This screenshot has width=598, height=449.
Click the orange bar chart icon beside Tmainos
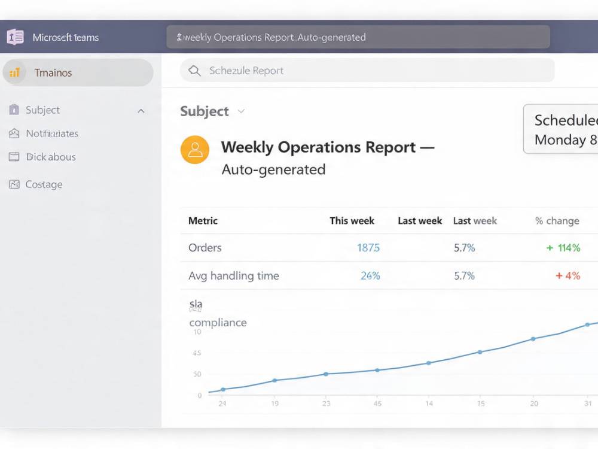14,72
